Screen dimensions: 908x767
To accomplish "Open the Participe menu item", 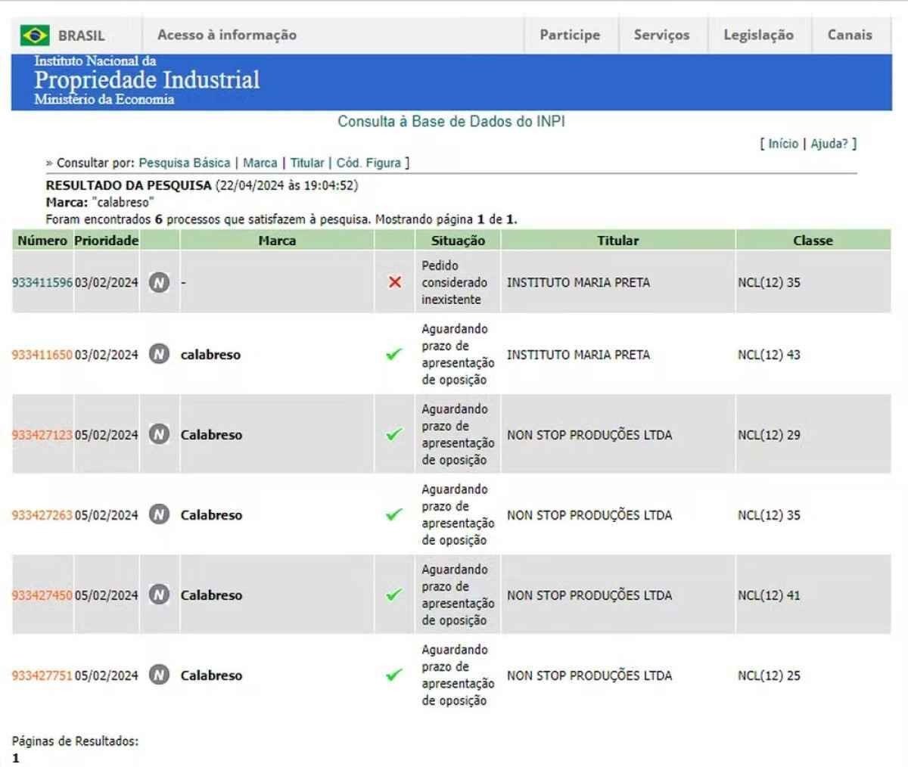I will 570,35.
